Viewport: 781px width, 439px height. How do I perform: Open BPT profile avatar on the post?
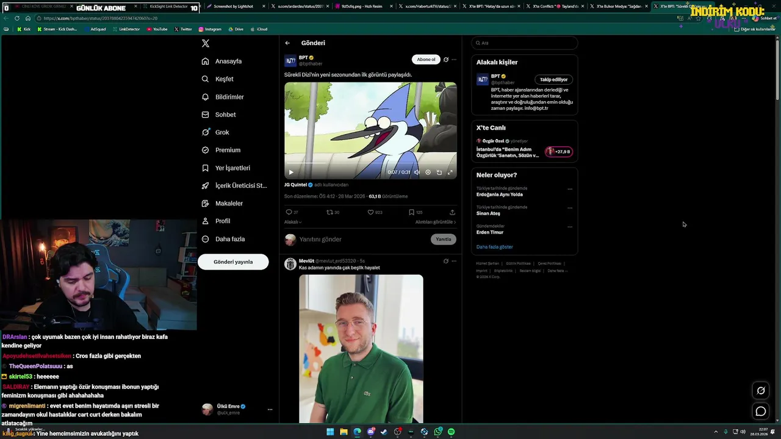point(290,60)
